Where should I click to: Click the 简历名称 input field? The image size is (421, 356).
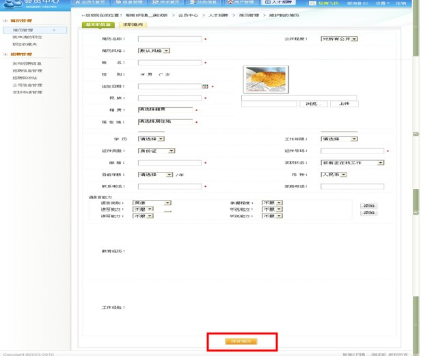tap(169, 39)
